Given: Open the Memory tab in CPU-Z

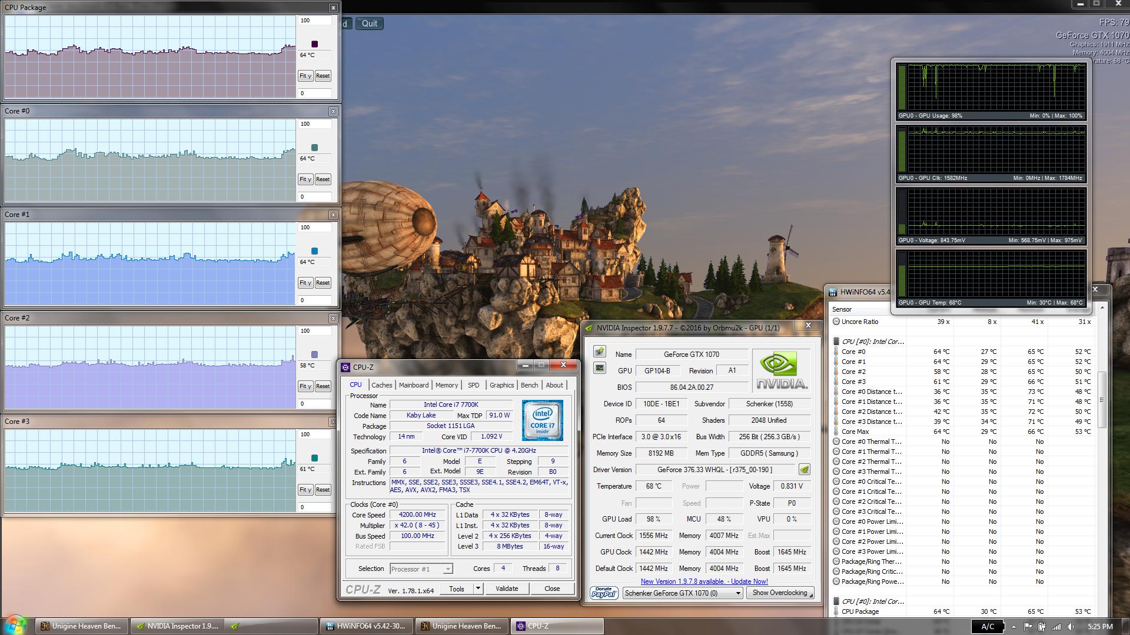Looking at the screenshot, I should point(447,385).
